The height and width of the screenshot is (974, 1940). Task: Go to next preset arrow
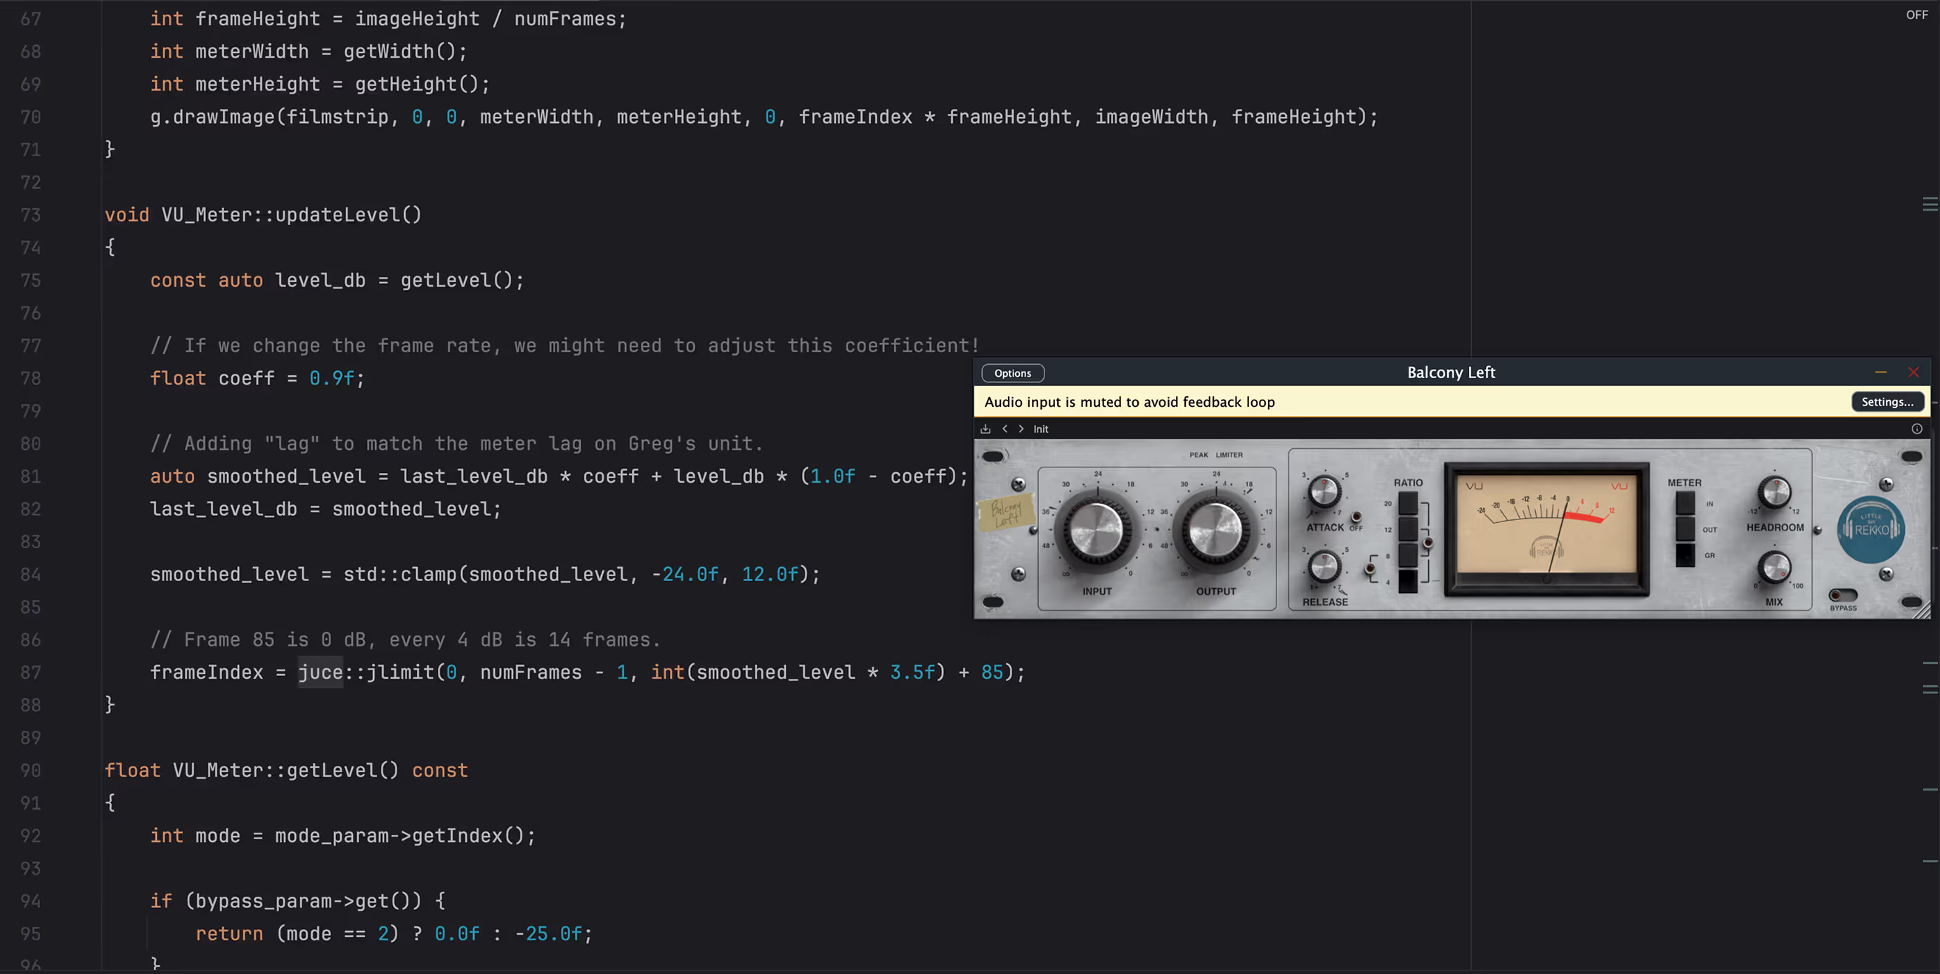coord(1021,429)
